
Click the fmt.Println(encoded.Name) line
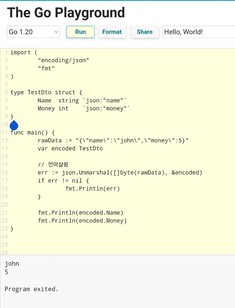click(80, 213)
